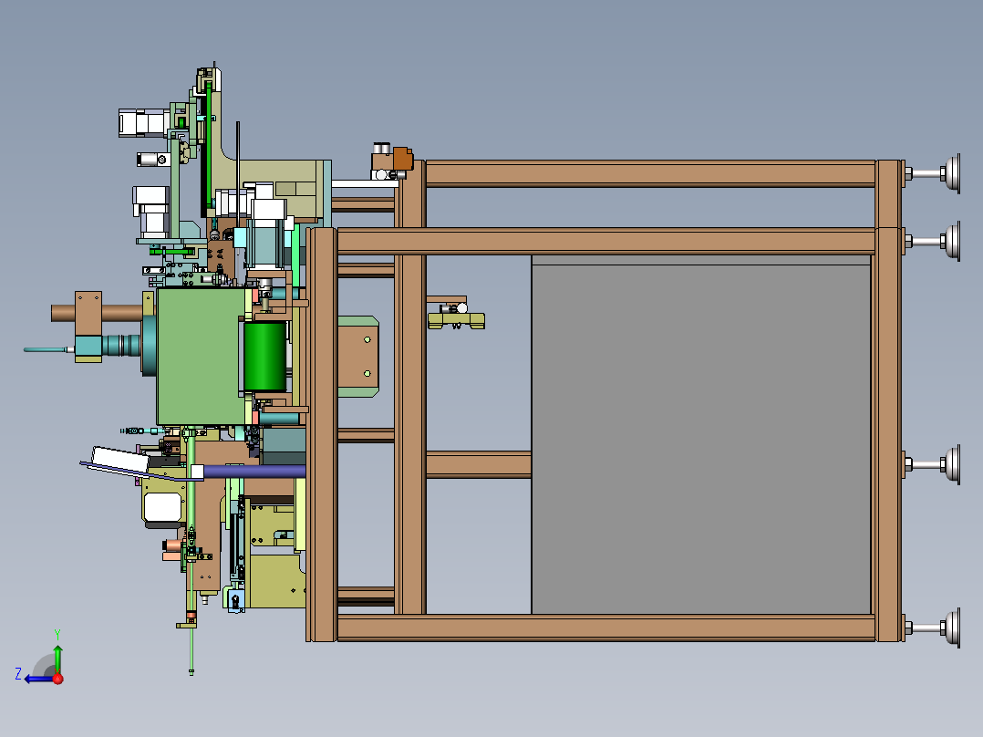Select the orange-brown block atop the frame
This screenshot has height=737, width=983.
[x=402, y=159]
